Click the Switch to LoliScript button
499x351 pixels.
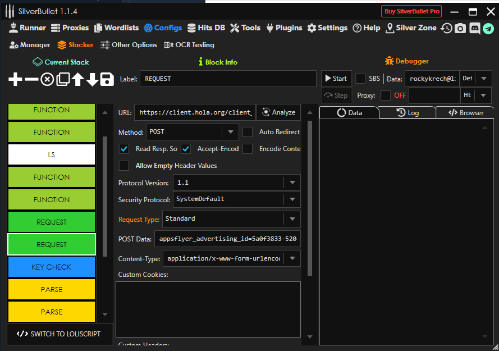tap(59, 334)
